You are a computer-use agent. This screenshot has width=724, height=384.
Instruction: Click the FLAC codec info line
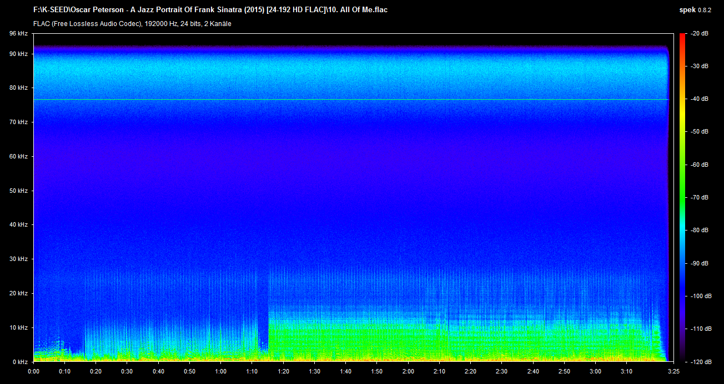click(132, 24)
